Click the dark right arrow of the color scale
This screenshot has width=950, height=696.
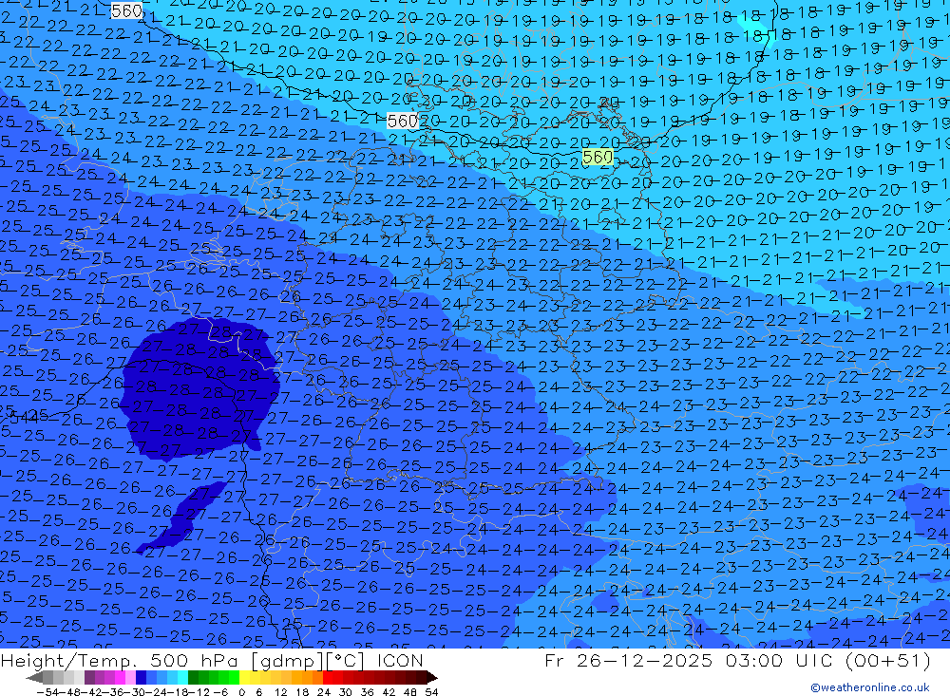[x=431, y=678]
